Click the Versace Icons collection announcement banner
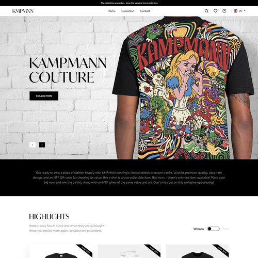This screenshot has height=258, width=258. tap(129, 3)
